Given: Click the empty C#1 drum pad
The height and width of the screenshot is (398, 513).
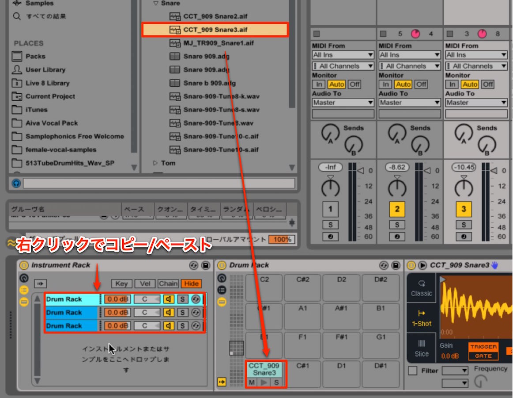Looking at the screenshot, I should pyautogui.click(x=303, y=375).
